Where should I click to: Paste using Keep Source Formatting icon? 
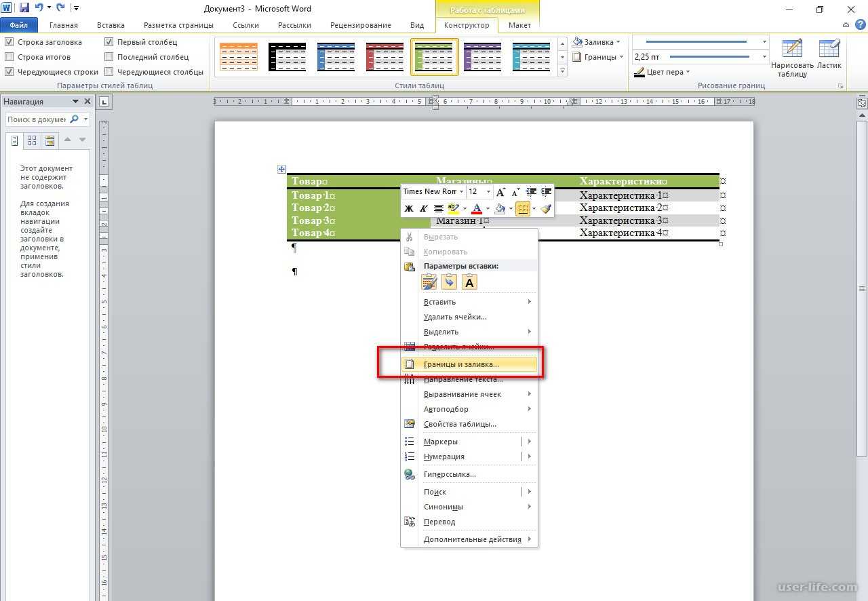(x=429, y=282)
